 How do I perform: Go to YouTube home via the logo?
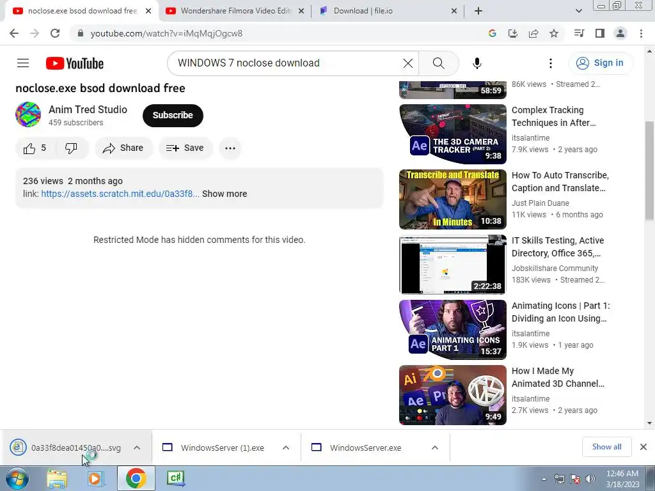[x=75, y=63]
